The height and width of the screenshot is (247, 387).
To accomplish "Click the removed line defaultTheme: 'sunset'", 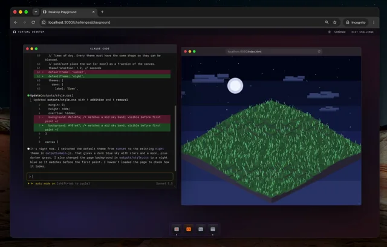I will pyautogui.click(x=102, y=72).
